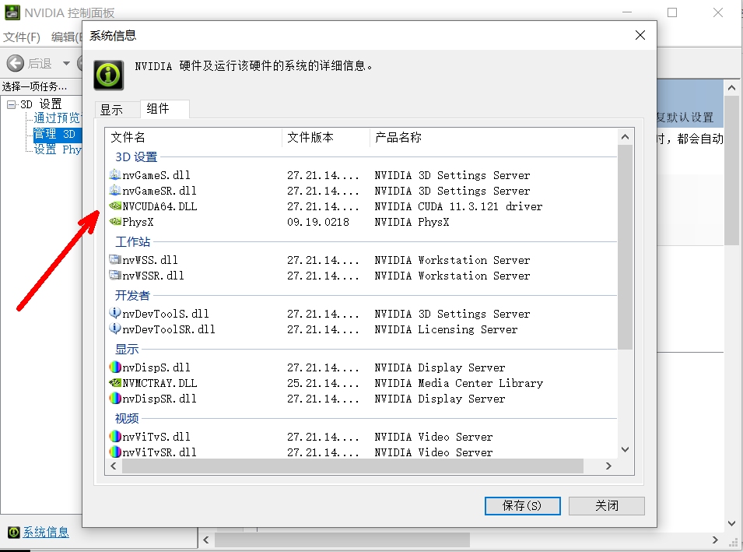The height and width of the screenshot is (552, 743).
Task: Click main window scroll up arrow
Action: point(731,88)
